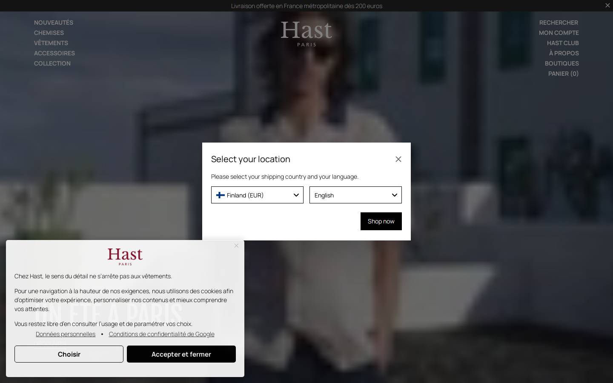This screenshot has width=613, height=383.
Task: Open the English language dropdown
Action: [x=355, y=195]
